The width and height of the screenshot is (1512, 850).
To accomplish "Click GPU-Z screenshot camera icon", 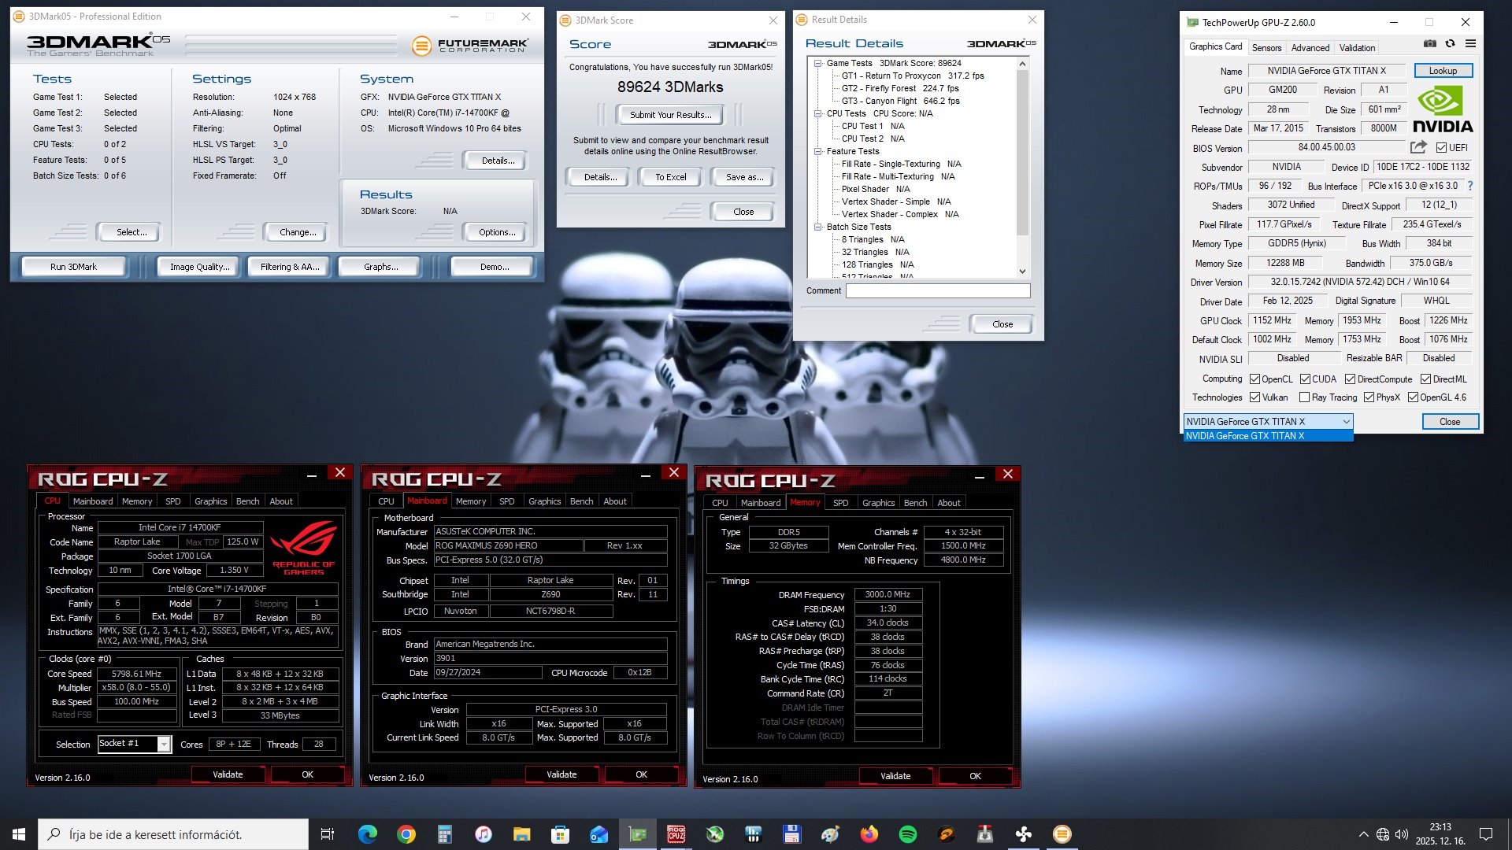I will coord(1430,44).
